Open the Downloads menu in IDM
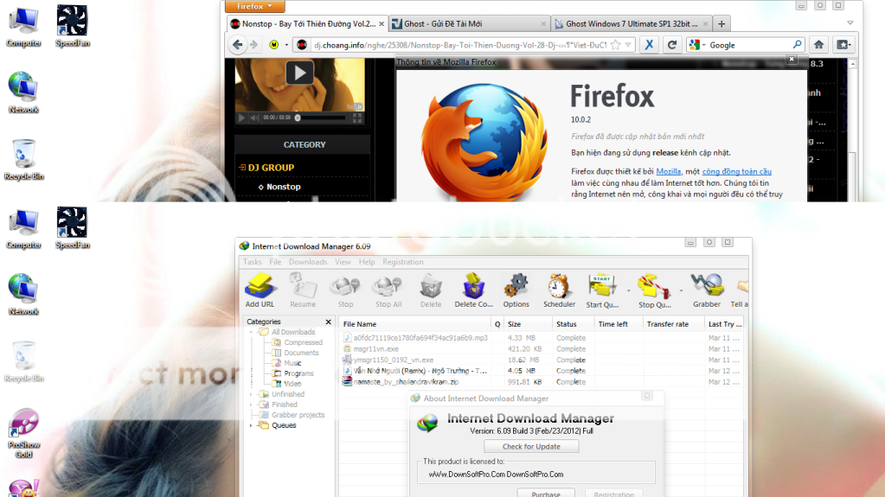This screenshot has width=885, height=497. tap(308, 262)
